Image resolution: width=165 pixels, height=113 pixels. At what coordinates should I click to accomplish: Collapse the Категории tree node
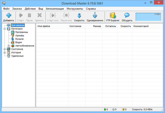point(5,29)
